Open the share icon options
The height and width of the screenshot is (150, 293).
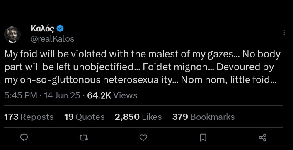pyautogui.click(x=263, y=138)
